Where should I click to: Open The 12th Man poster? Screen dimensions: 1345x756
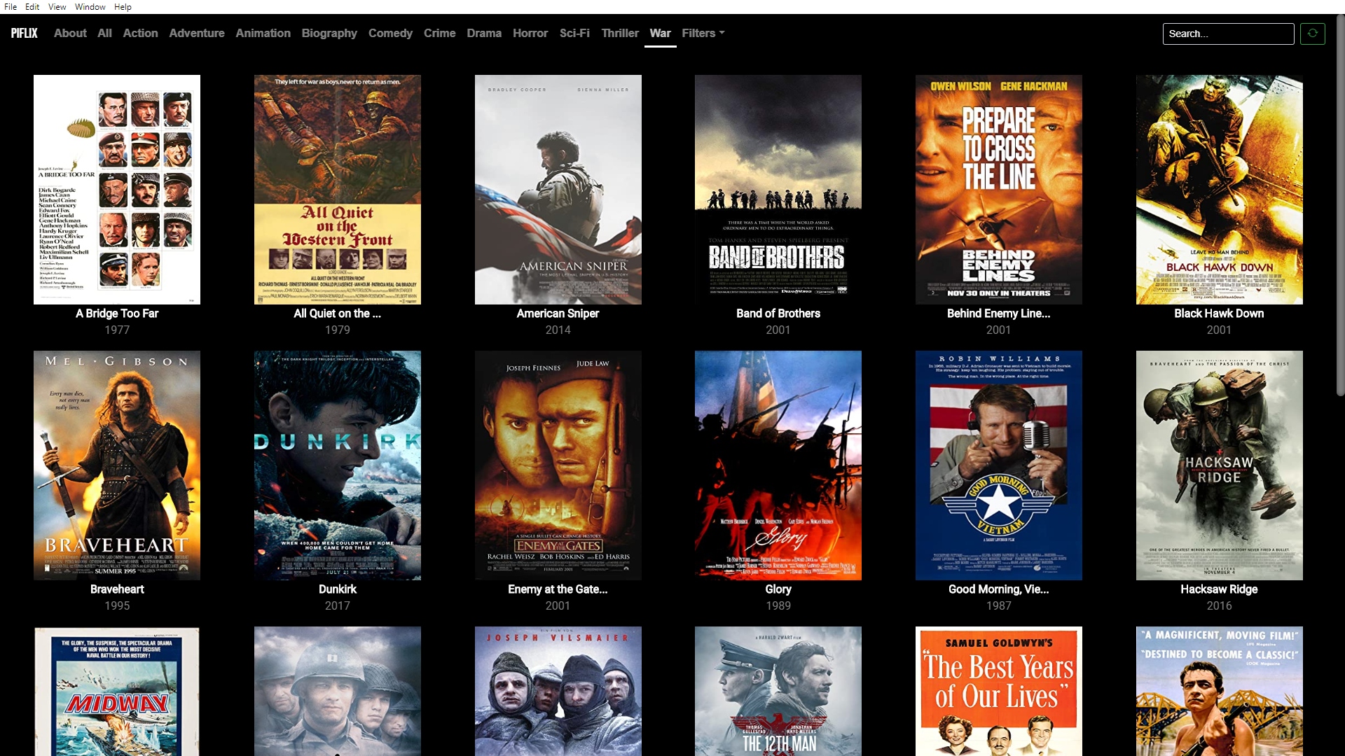click(x=778, y=692)
